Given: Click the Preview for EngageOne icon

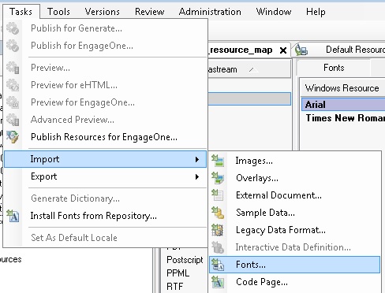Looking at the screenshot, I should pos(13,102).
